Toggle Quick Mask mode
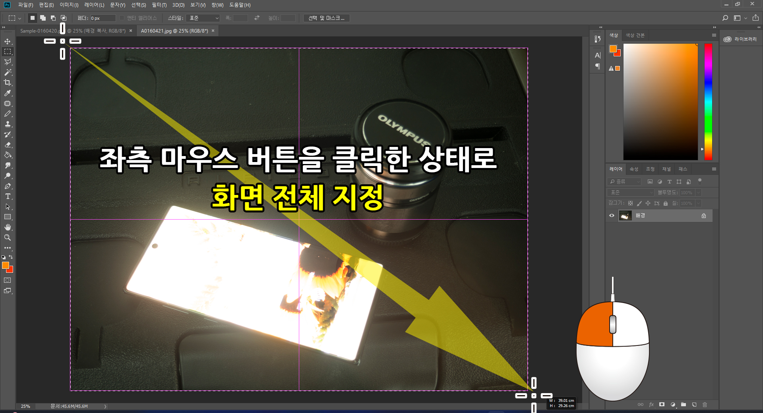Image resolution: width=763 pixels, height=413 pixels. pyautogui.click(x=8, y=280)
